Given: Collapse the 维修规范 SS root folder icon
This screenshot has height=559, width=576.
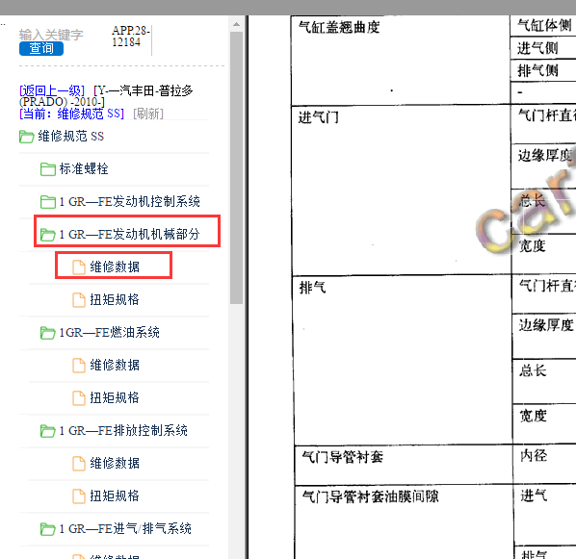Looking at the screenshot, I should point(26,137).
